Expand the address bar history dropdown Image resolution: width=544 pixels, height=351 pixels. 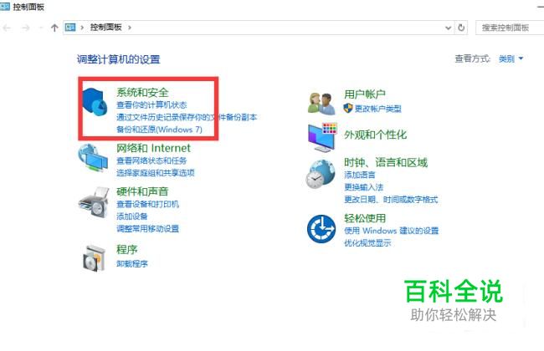pos(449,28)
